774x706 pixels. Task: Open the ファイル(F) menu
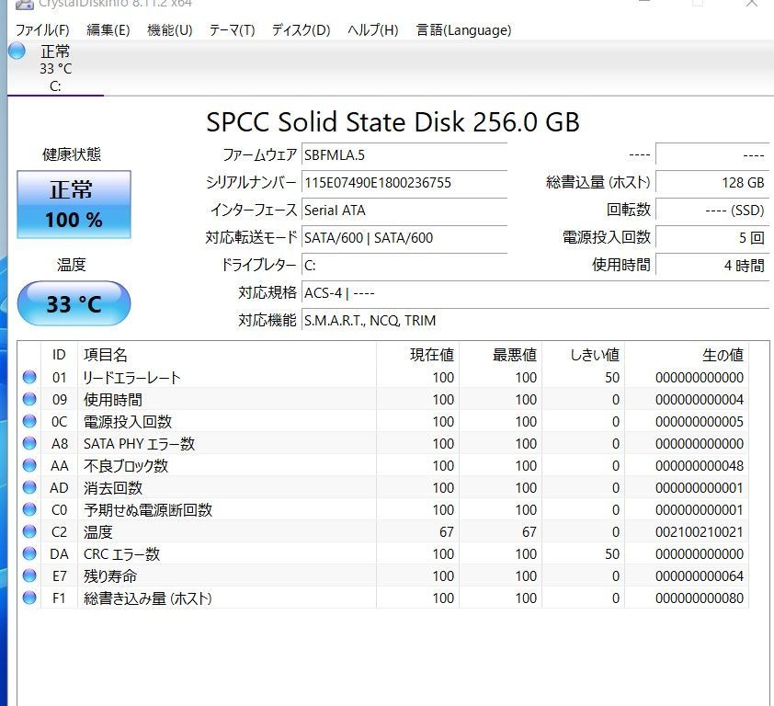point(42,30)
